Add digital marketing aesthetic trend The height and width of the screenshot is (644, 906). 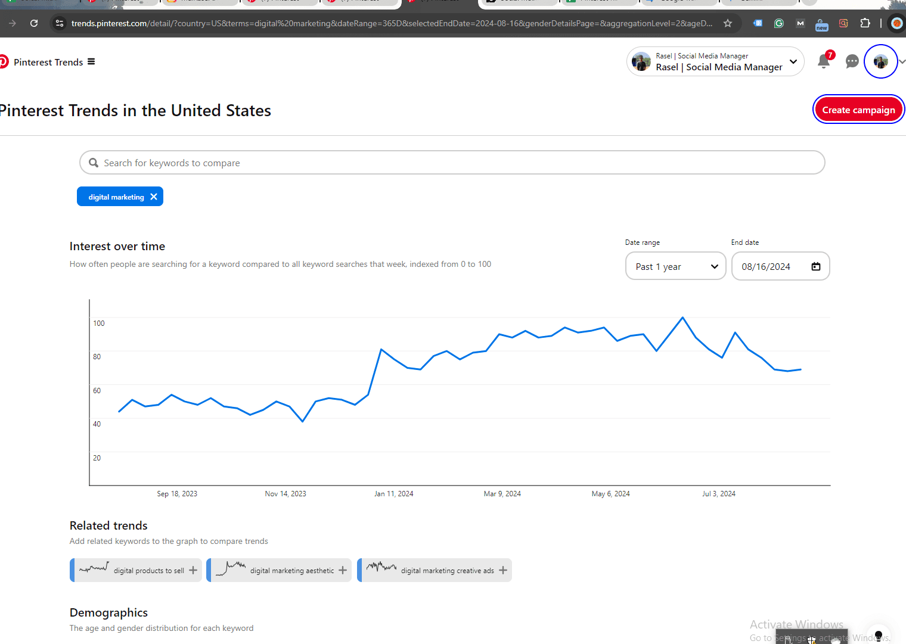(x=279, y=570)
